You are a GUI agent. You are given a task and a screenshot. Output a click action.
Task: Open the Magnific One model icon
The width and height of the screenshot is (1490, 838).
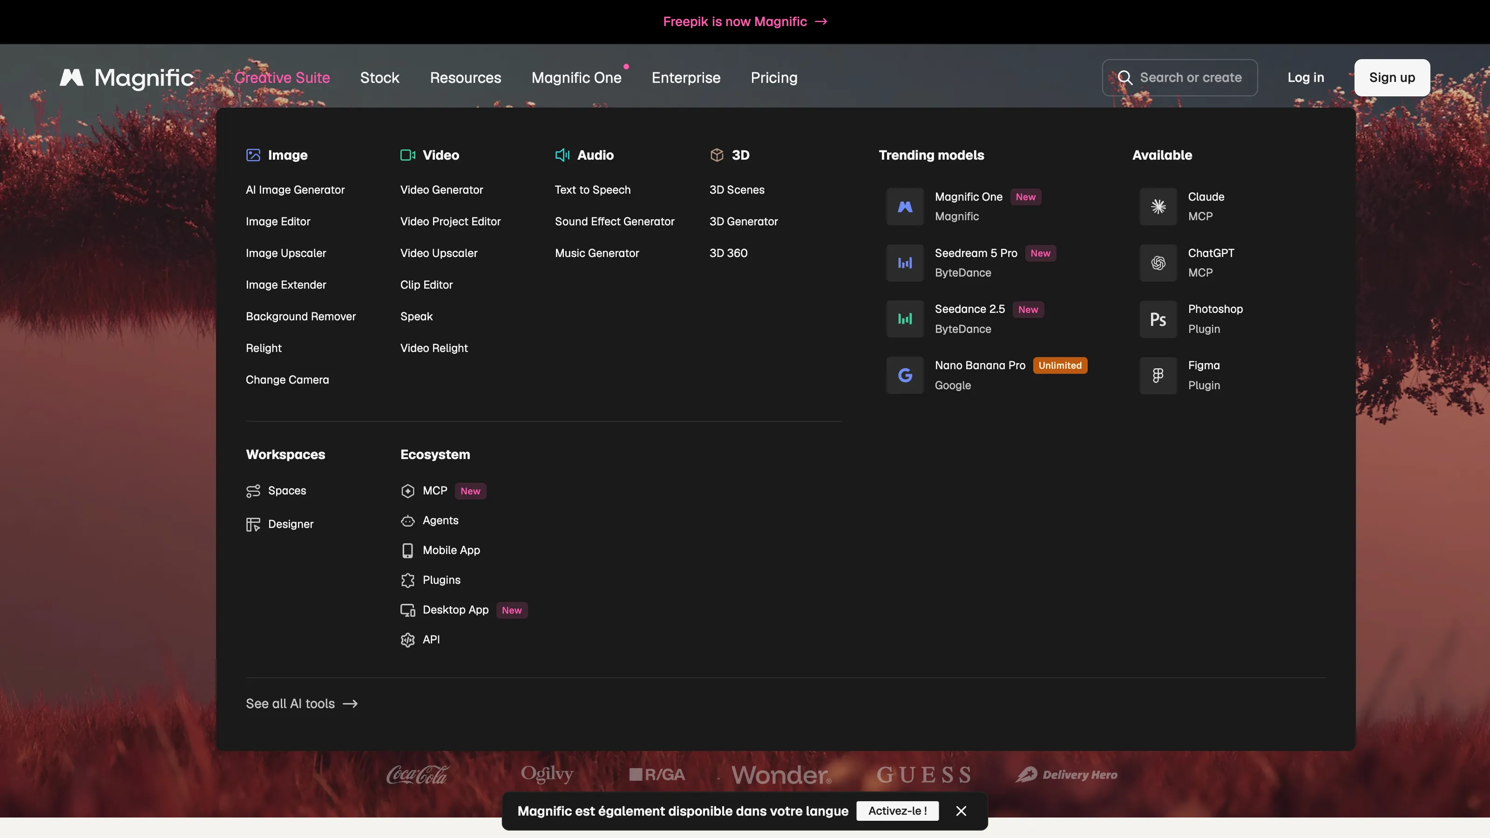coord(905,206)
